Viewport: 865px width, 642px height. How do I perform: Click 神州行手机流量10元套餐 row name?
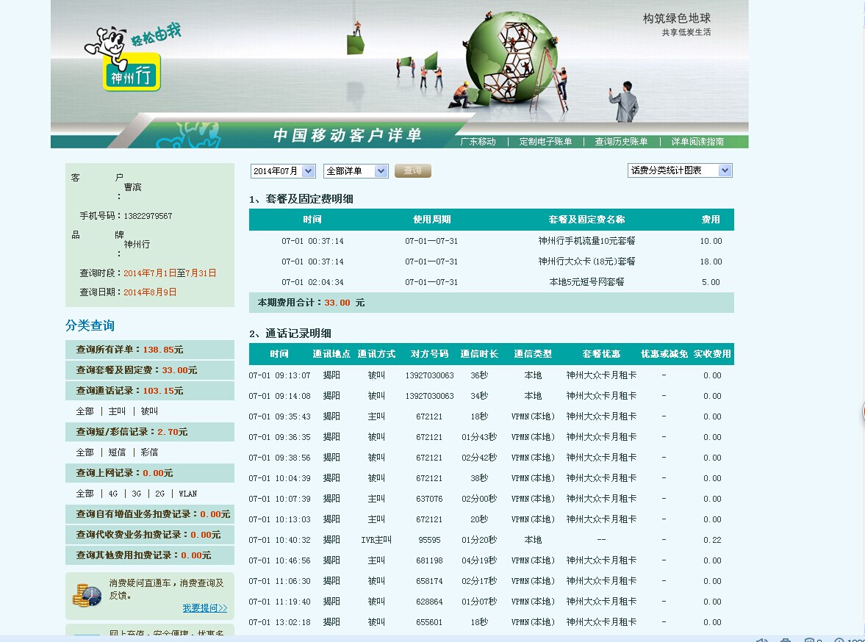[x=586, y=241]
